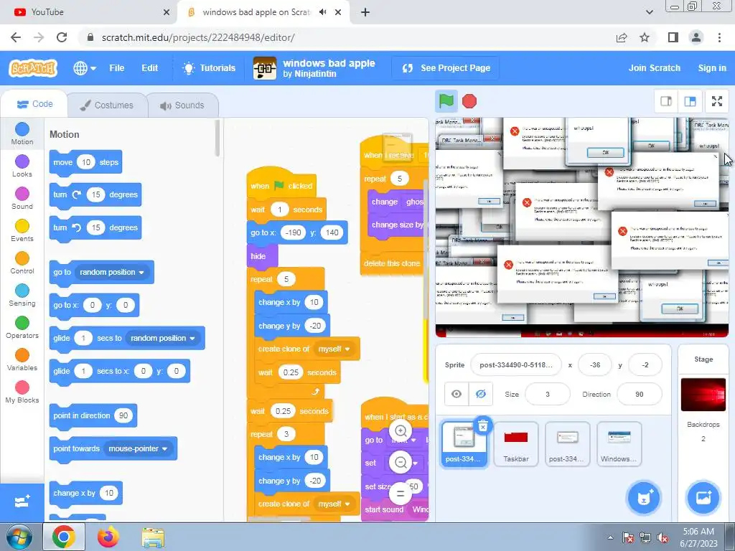The height and width of the screenshot is (551, 735).
Task: Switch to the Sounds tab
Action: pyautogui.click(x=182, y=105)
